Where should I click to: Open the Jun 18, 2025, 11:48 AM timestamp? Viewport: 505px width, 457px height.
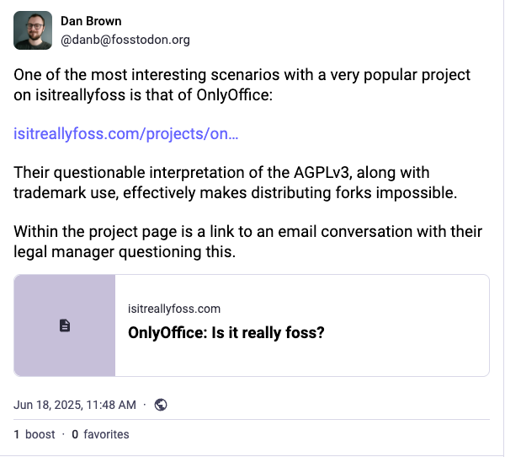click(x=75, y=405)
